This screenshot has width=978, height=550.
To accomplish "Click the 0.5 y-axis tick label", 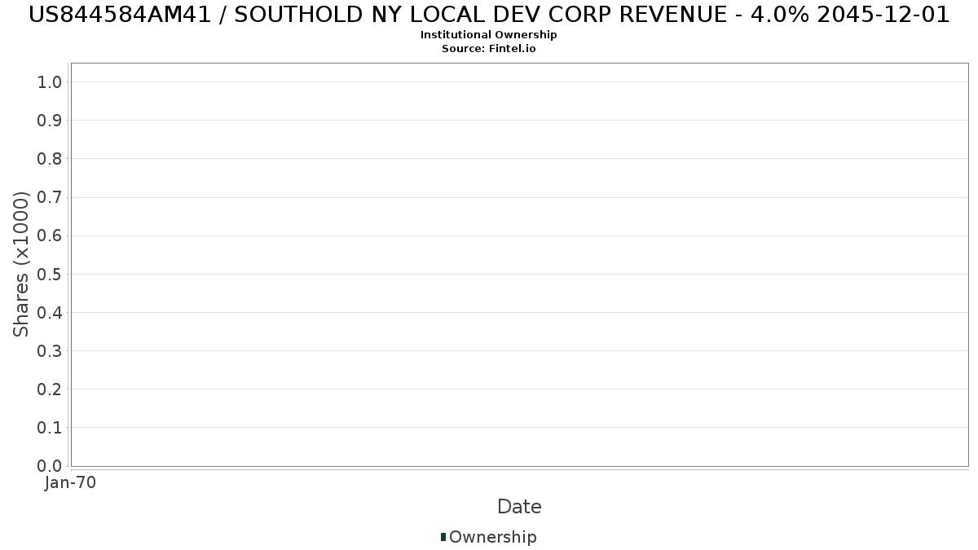I will 50,274.
